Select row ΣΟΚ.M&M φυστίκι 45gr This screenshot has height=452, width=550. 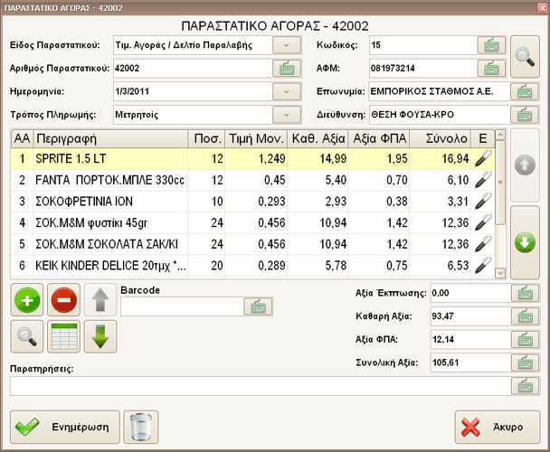pos(252,222)
